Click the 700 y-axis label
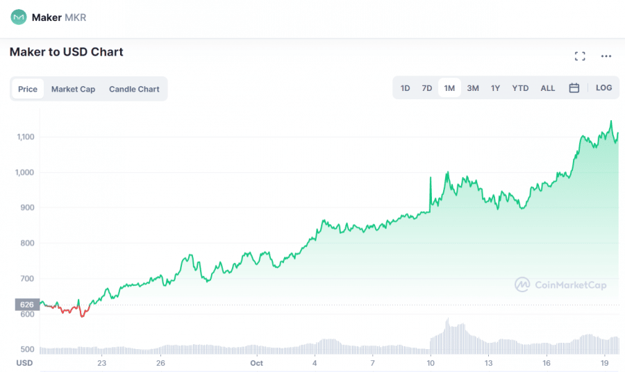Screen dimensions: 625x372 pyautogui.click(x=28, y=278)
